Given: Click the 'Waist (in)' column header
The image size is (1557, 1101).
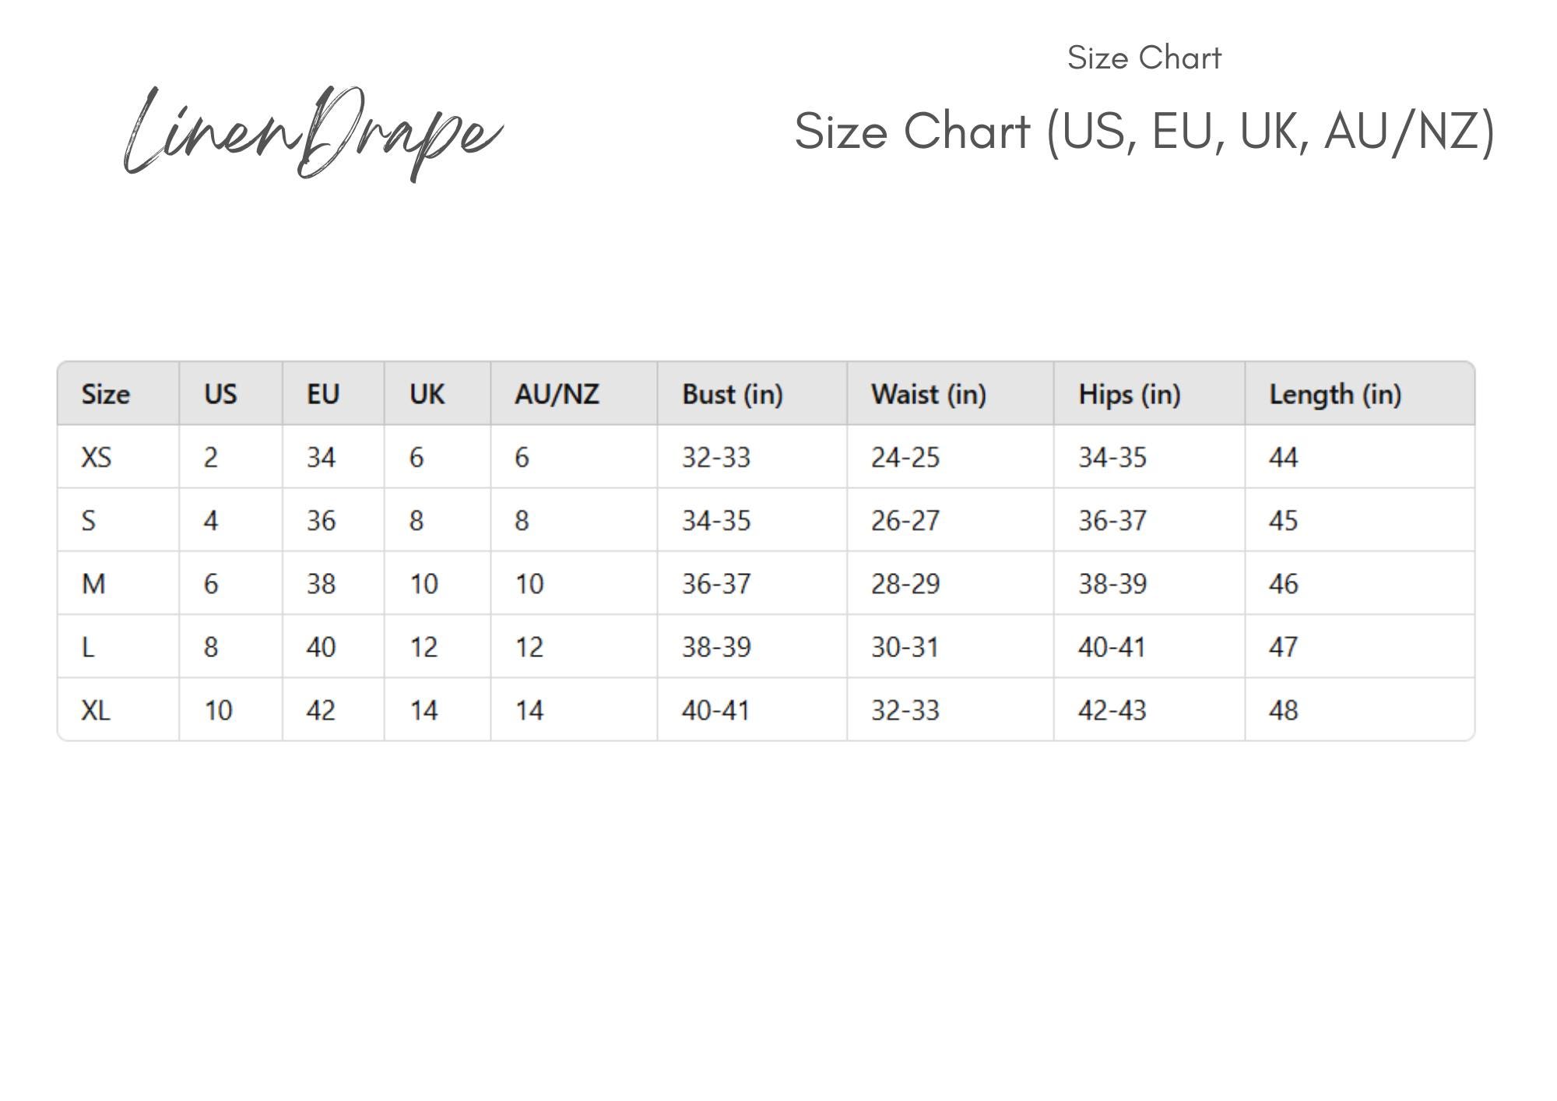Looking at the screenshot, I should pyautogui.click(x=929, y=394).
